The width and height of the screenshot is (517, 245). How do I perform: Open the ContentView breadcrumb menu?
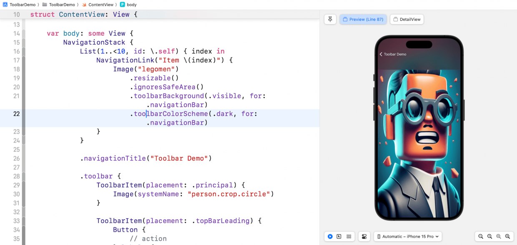point(100,5)
